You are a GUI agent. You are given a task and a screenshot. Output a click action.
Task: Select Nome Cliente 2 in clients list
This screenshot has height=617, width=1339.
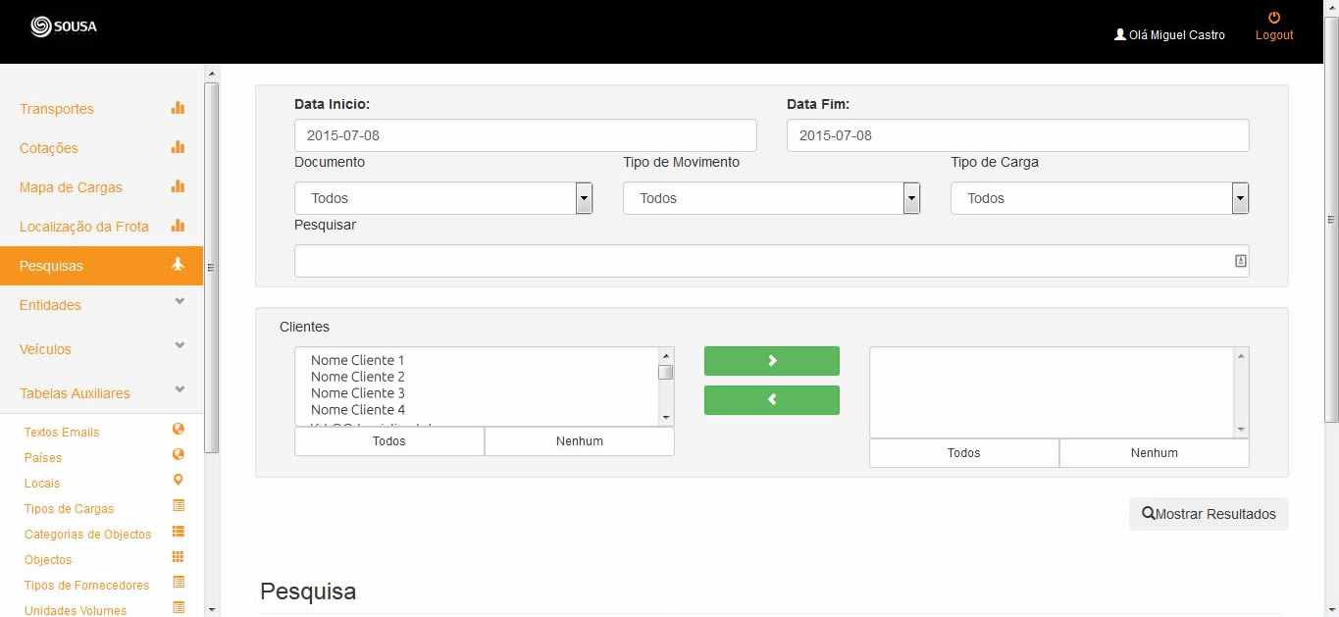click(358, 377)
